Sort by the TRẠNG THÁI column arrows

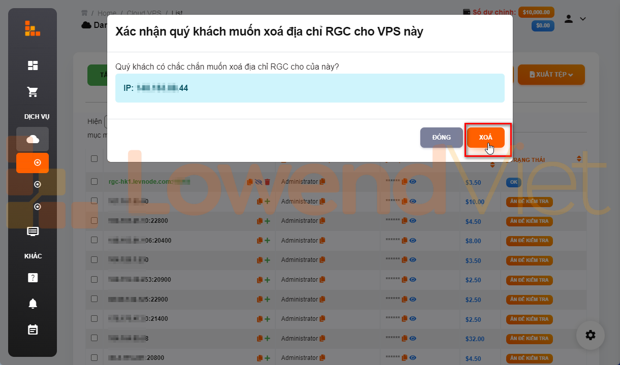pos(579,159)
